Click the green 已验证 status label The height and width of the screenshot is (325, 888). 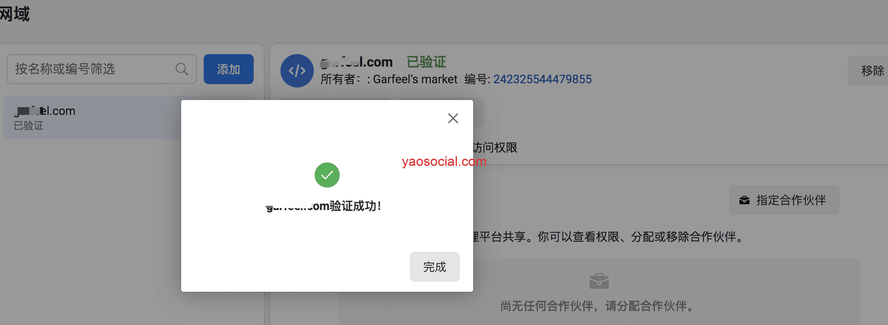426,62
